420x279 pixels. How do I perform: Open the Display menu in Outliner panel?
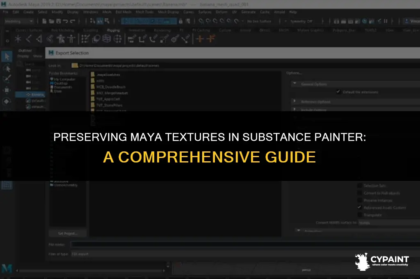click(x=23, y=56)
